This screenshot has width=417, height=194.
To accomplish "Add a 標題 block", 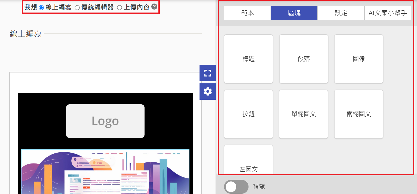I will (249, 59).
